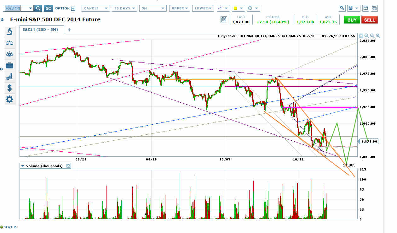This screenshot has width=397, height=233.
Task: Click the save floppy disk icon
Action: [350, 8]
